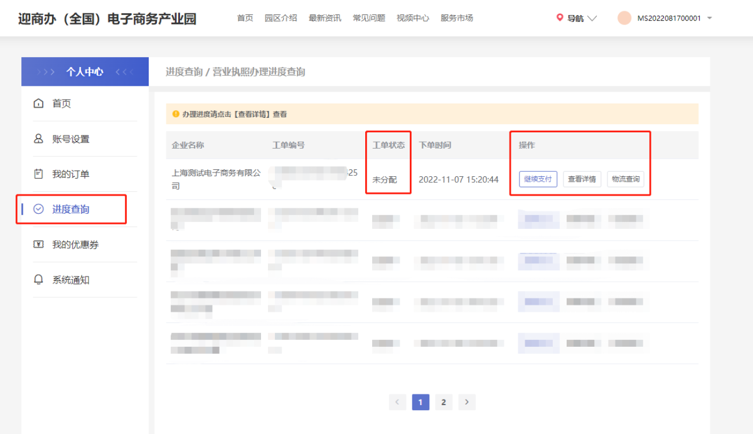
Task: Click the user avatar circle
Action: (624, 18)
